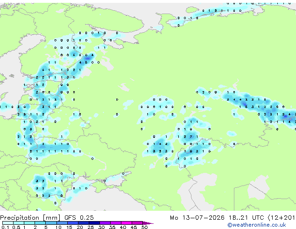Click the legend label "45"

(x=134, y=227)
